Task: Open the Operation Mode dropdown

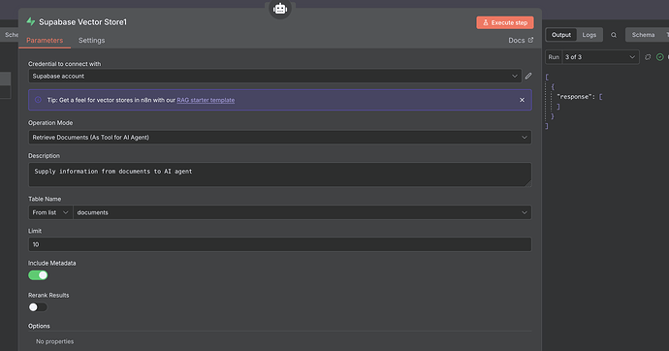Action: 280,138
